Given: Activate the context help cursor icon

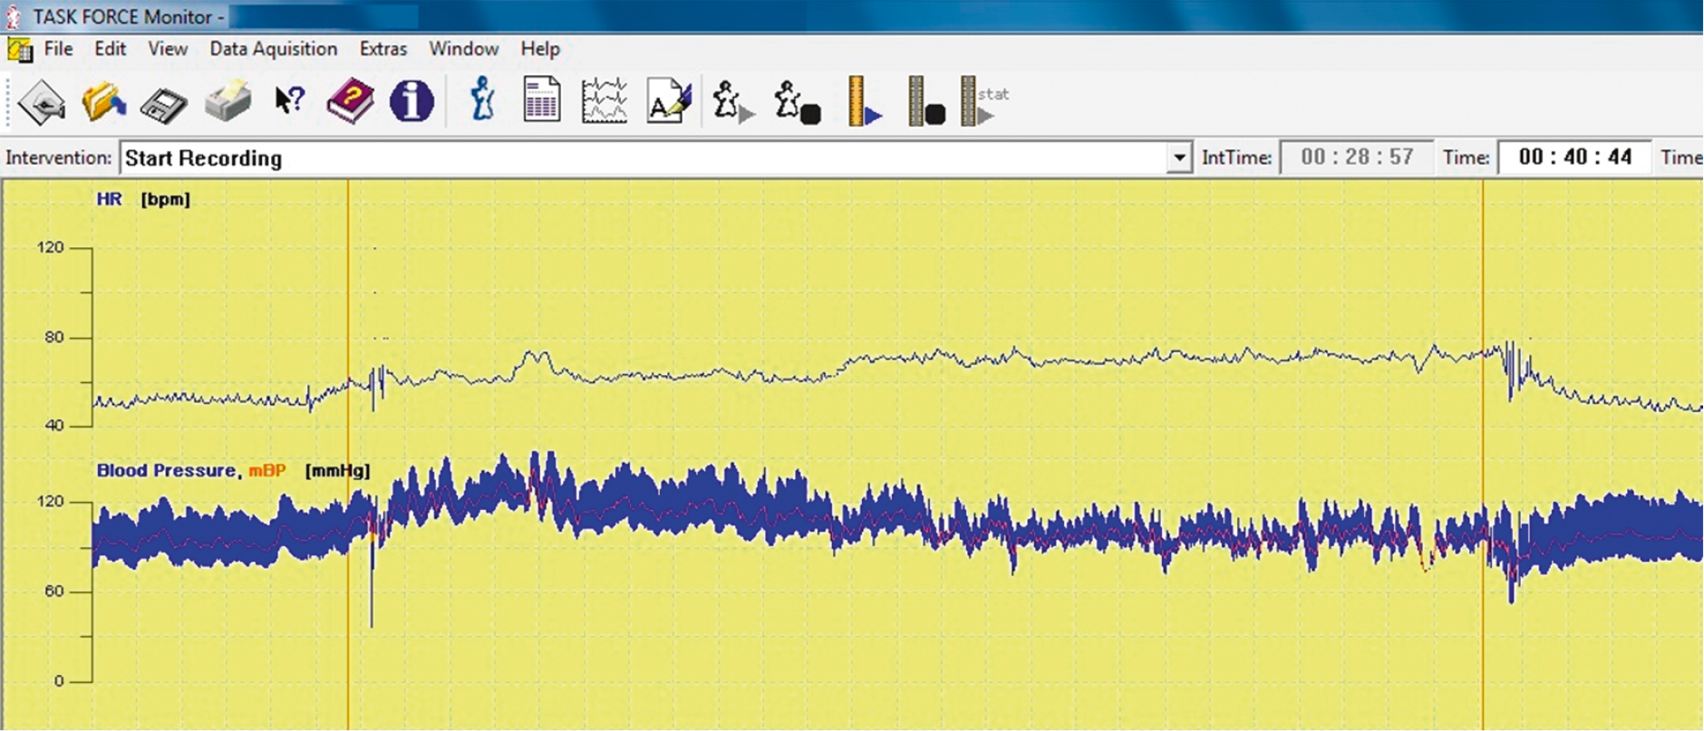Looking at the screenshot, I should coord(289,101).
